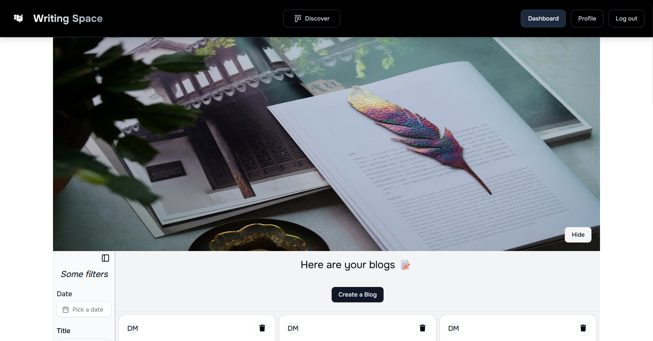Viewport: 653px width, 341px height.
Task: Click the DM avatar on third card
Action: point(453,328)
